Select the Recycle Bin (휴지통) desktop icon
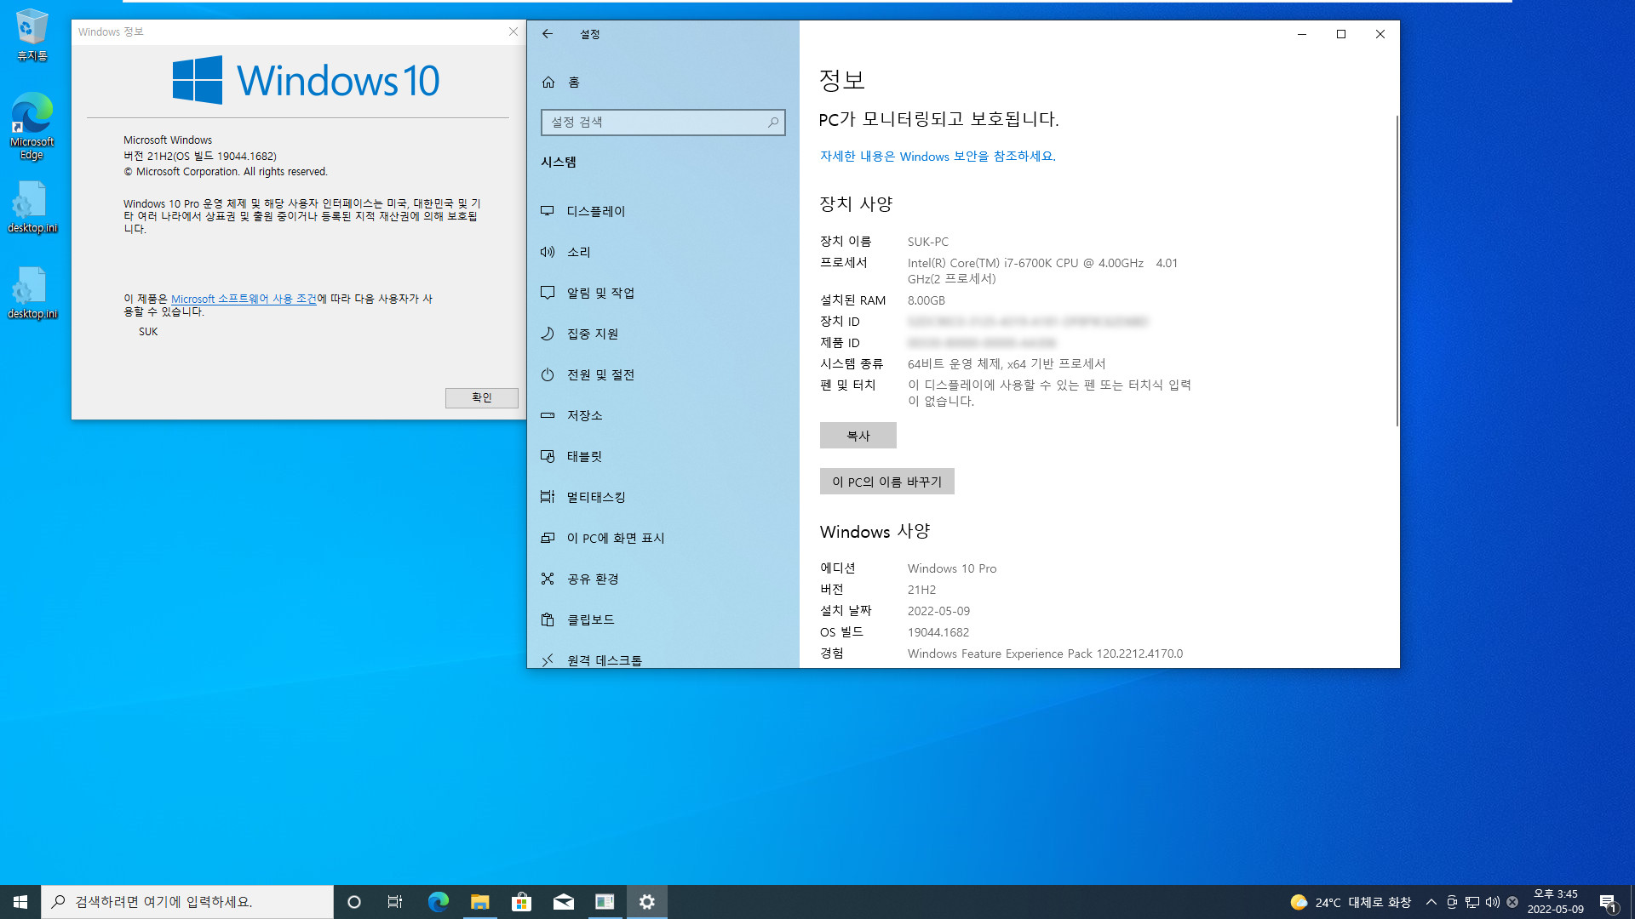This screenshot has height=919, width=1635. click(32, 36)
